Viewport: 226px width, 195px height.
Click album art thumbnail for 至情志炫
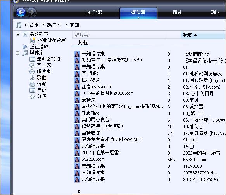77,133
